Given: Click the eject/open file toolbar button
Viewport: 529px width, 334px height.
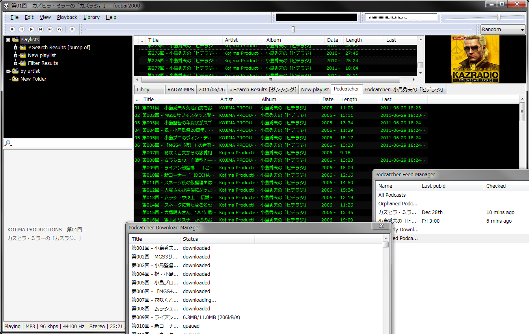Looking at the screenshot, I should pos(72,29).
